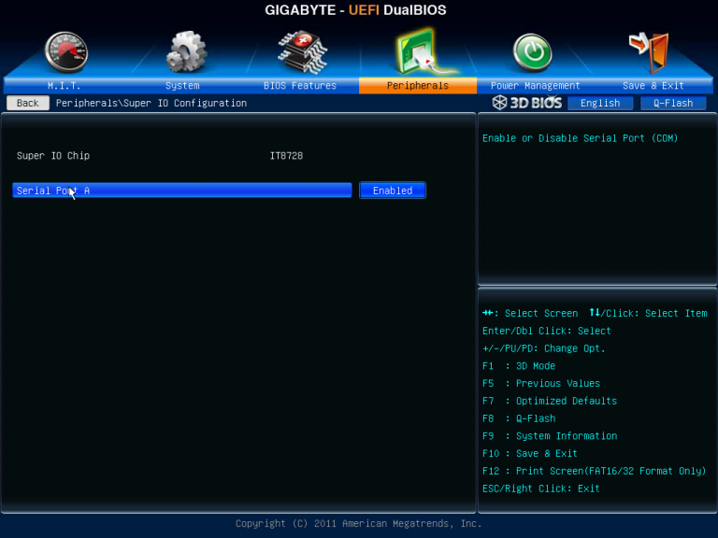
Task: Click the Save & Exit door icon
Action: (650, 52)
